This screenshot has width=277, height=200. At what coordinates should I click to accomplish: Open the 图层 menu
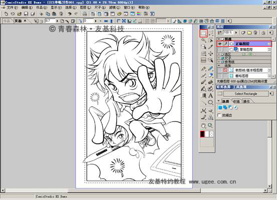click(x=86, y=7)
